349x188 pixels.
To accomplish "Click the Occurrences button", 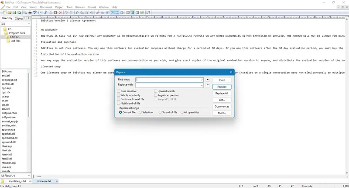I will coord(222,106).
